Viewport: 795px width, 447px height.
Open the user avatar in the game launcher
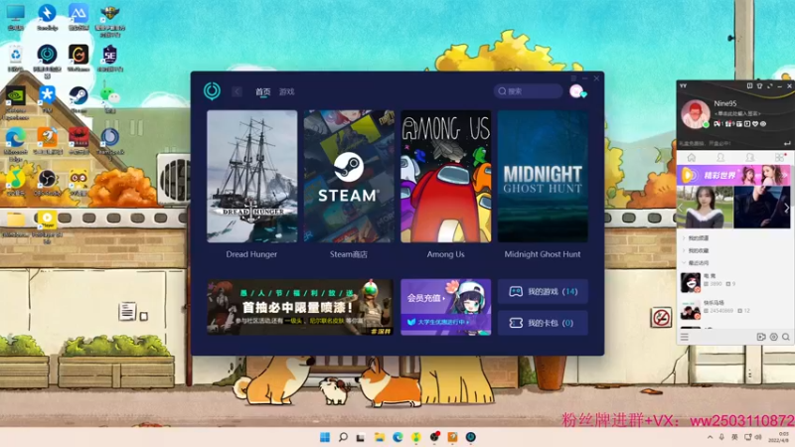pyautogui.click(x=576, y=91)
